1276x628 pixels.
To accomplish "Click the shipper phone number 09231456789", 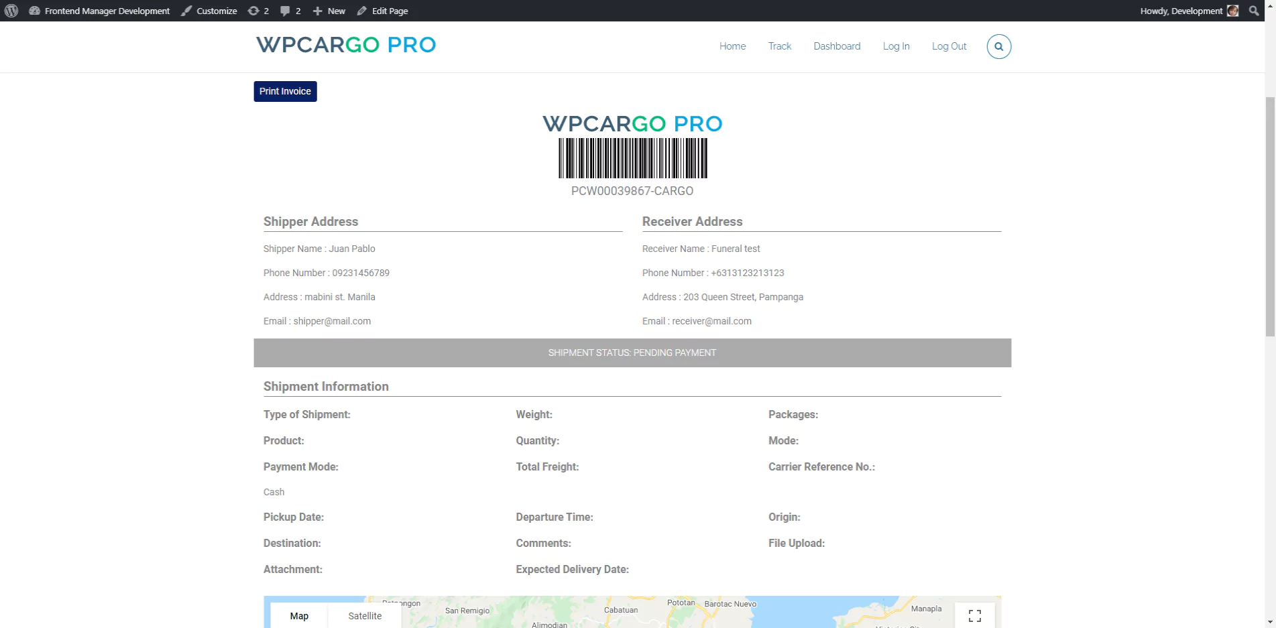I will tap(361, 273).
